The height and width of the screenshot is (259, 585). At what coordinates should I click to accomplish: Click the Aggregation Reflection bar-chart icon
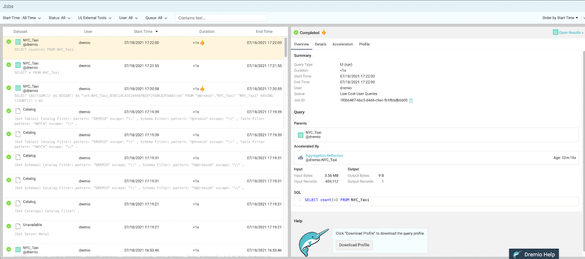(301, 158)
